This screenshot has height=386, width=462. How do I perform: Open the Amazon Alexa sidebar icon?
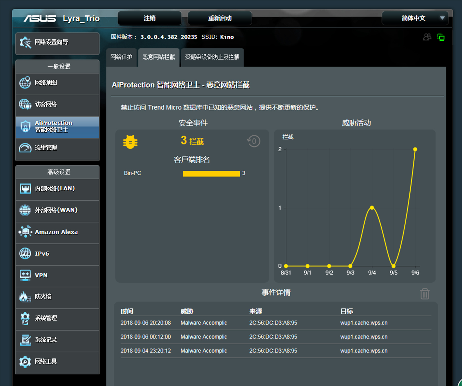25,232
